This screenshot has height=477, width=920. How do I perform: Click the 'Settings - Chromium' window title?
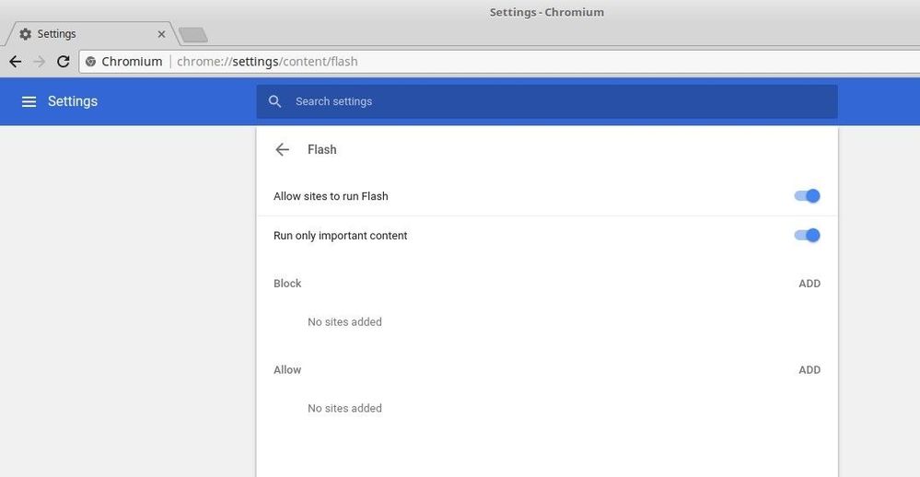pos(547,12)
